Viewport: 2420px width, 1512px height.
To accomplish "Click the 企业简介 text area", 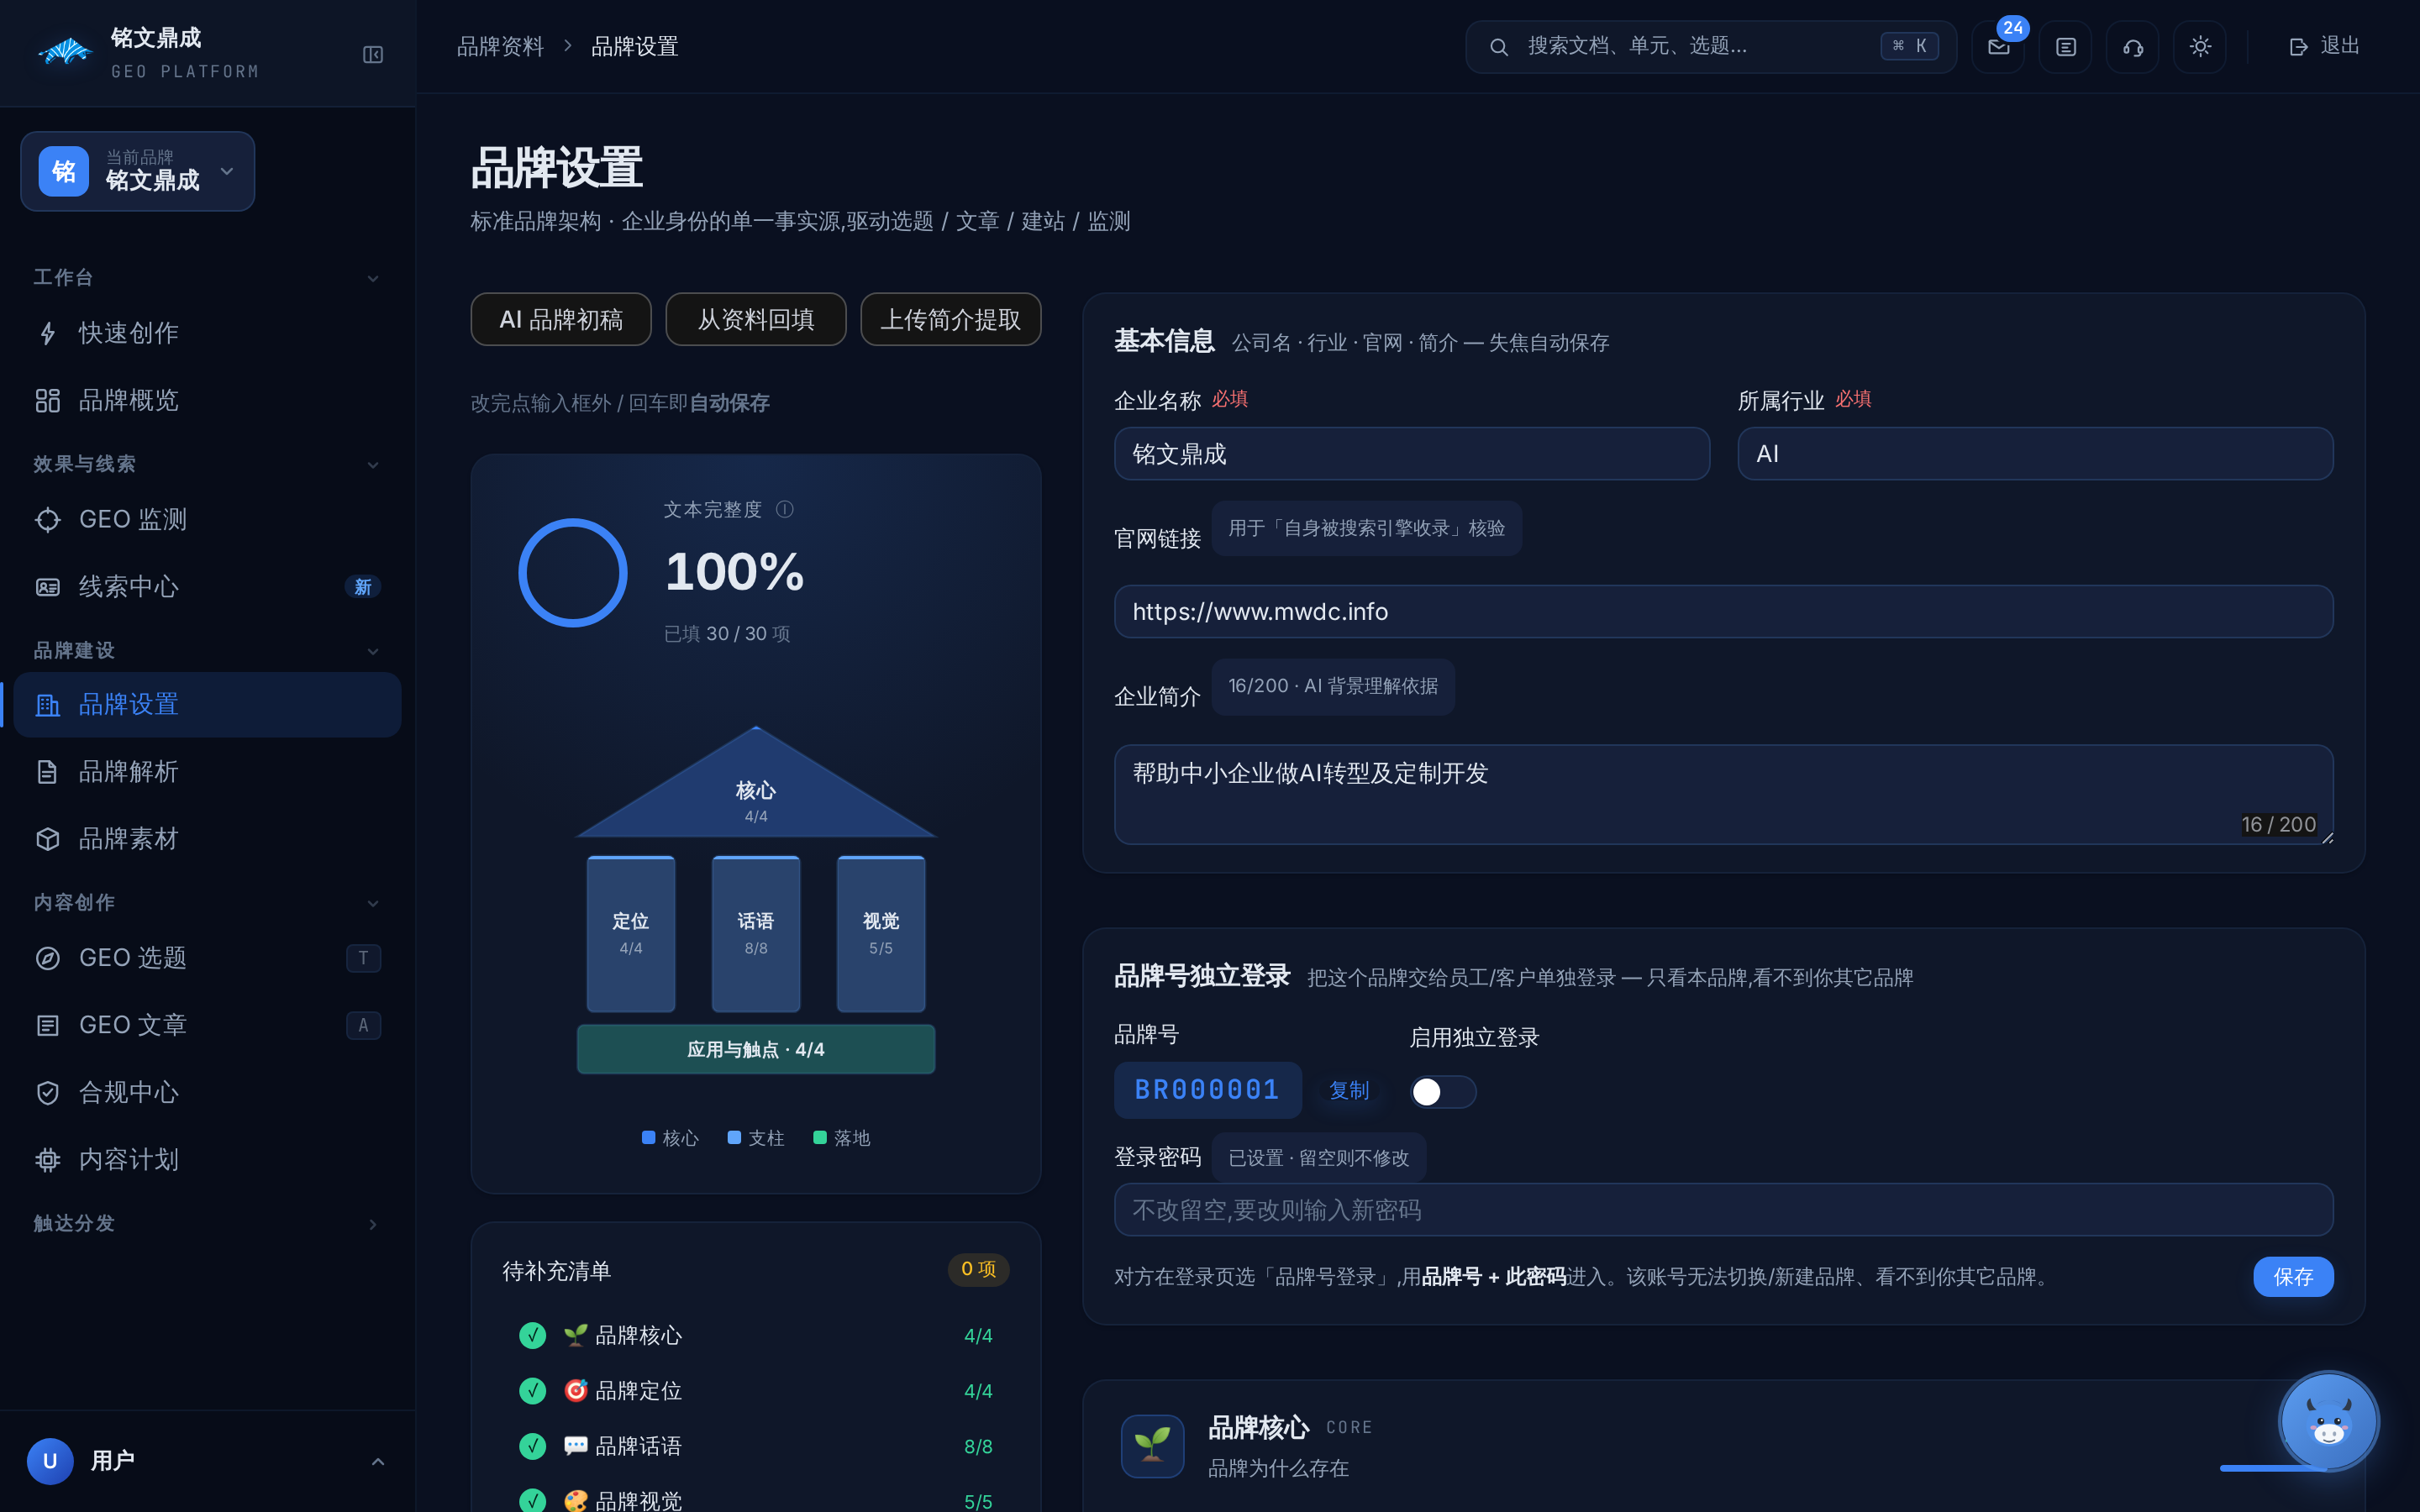I will (x=1723, y=794).
